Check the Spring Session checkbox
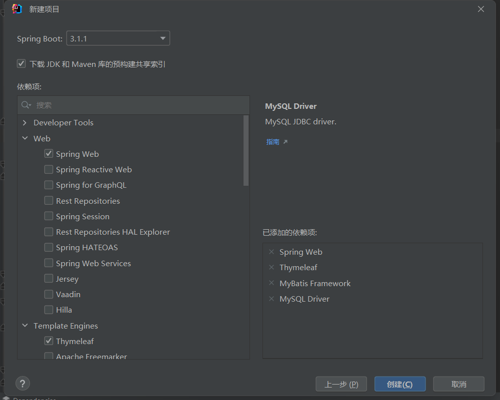The width and height of the screenshot is (500, 400). pyautogui.click(x=48, y=216)
